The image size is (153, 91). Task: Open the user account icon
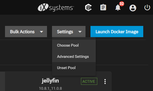133,8
